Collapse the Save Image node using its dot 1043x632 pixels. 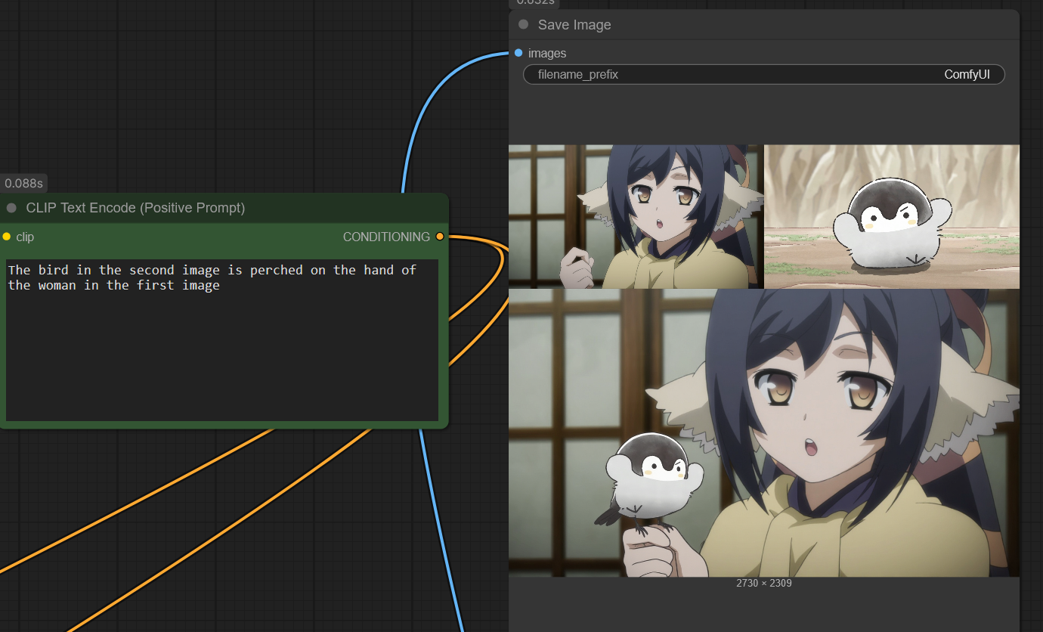(x=523, y=25)
